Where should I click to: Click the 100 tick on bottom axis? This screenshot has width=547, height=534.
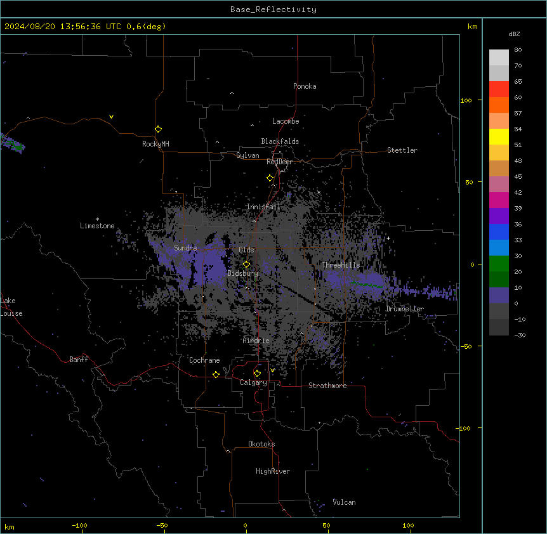(408, 525)
